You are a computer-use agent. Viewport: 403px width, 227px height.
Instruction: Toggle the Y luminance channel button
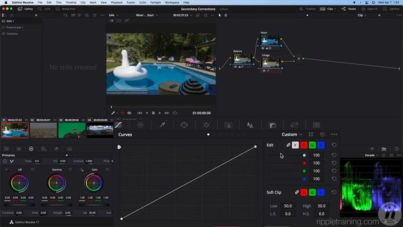(295, 145)
